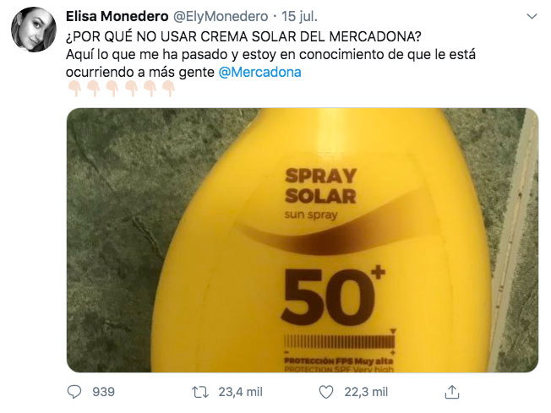Open the @Mercadona mention link
The image size is (551, 413).
[x=259, y=72]
